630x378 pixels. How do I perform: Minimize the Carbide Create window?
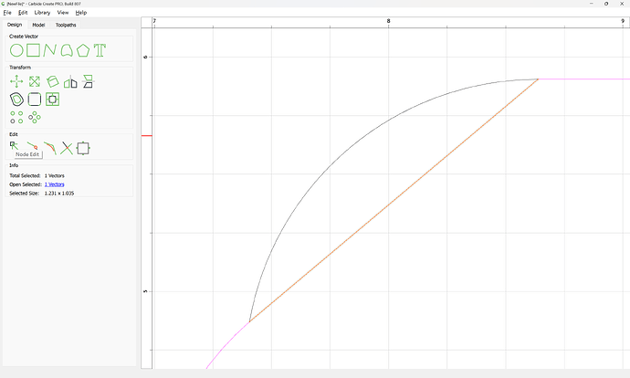point(592,4)
